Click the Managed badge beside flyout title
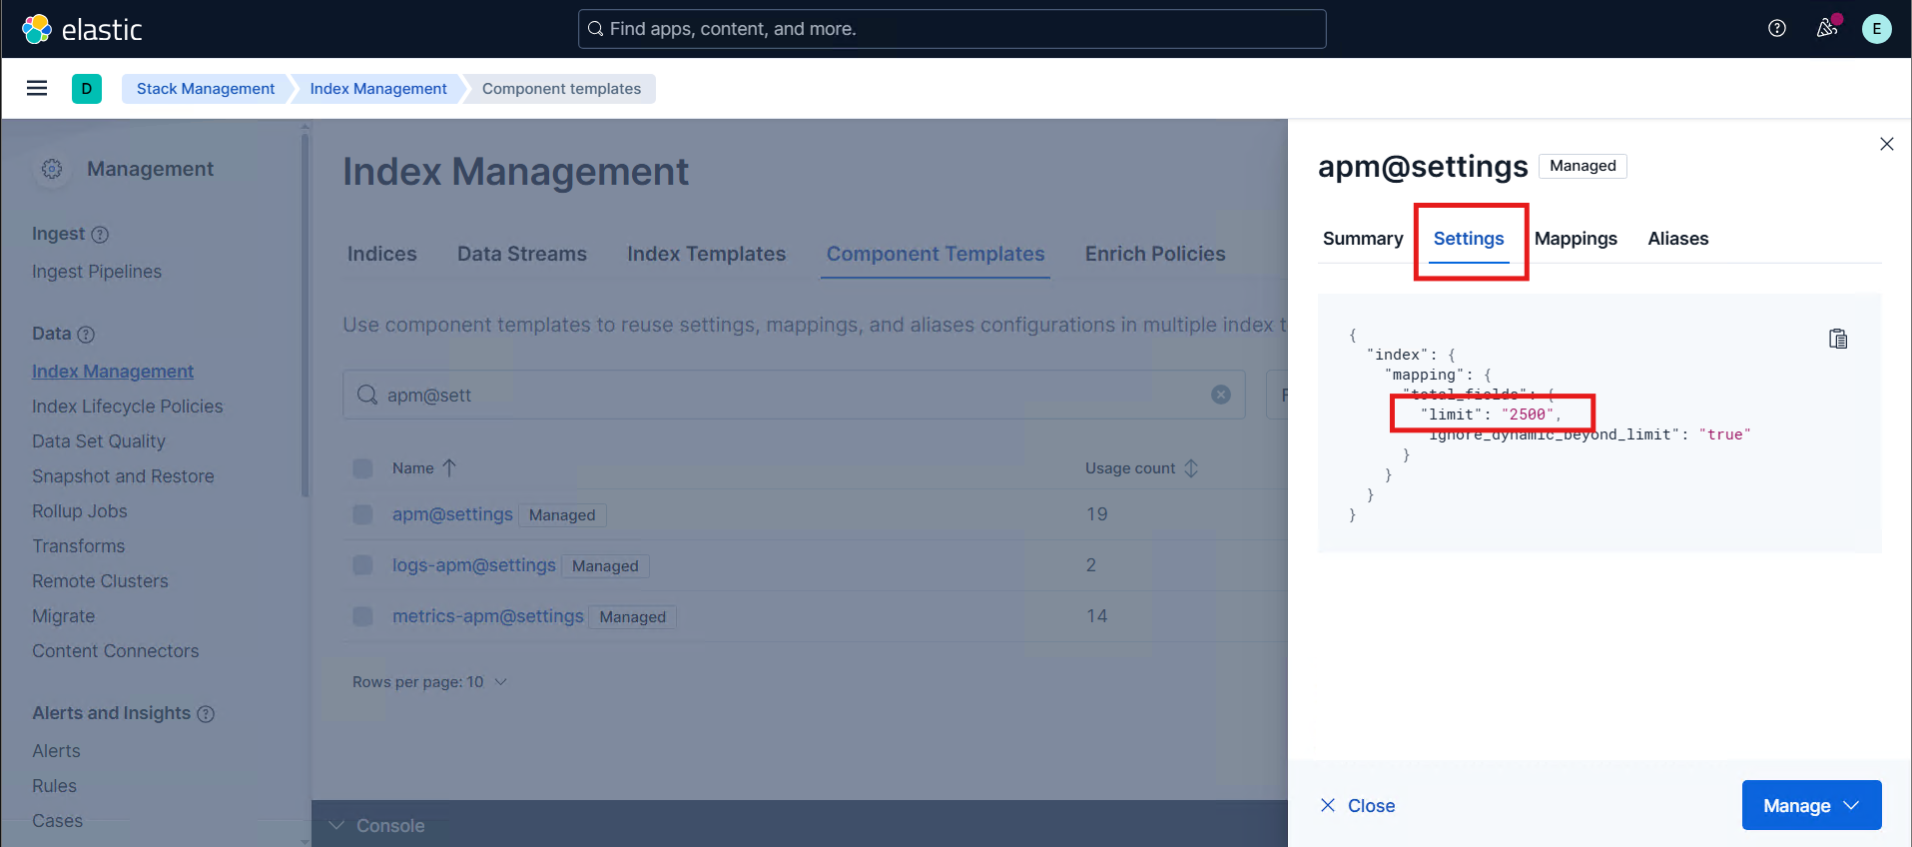Image resolution: width=1912 pixels, height=847 pixels. tap(1583, 166)
